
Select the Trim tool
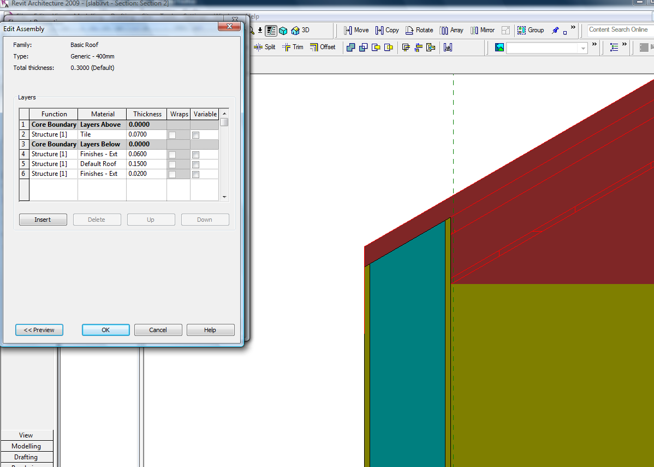pos(293,47)
